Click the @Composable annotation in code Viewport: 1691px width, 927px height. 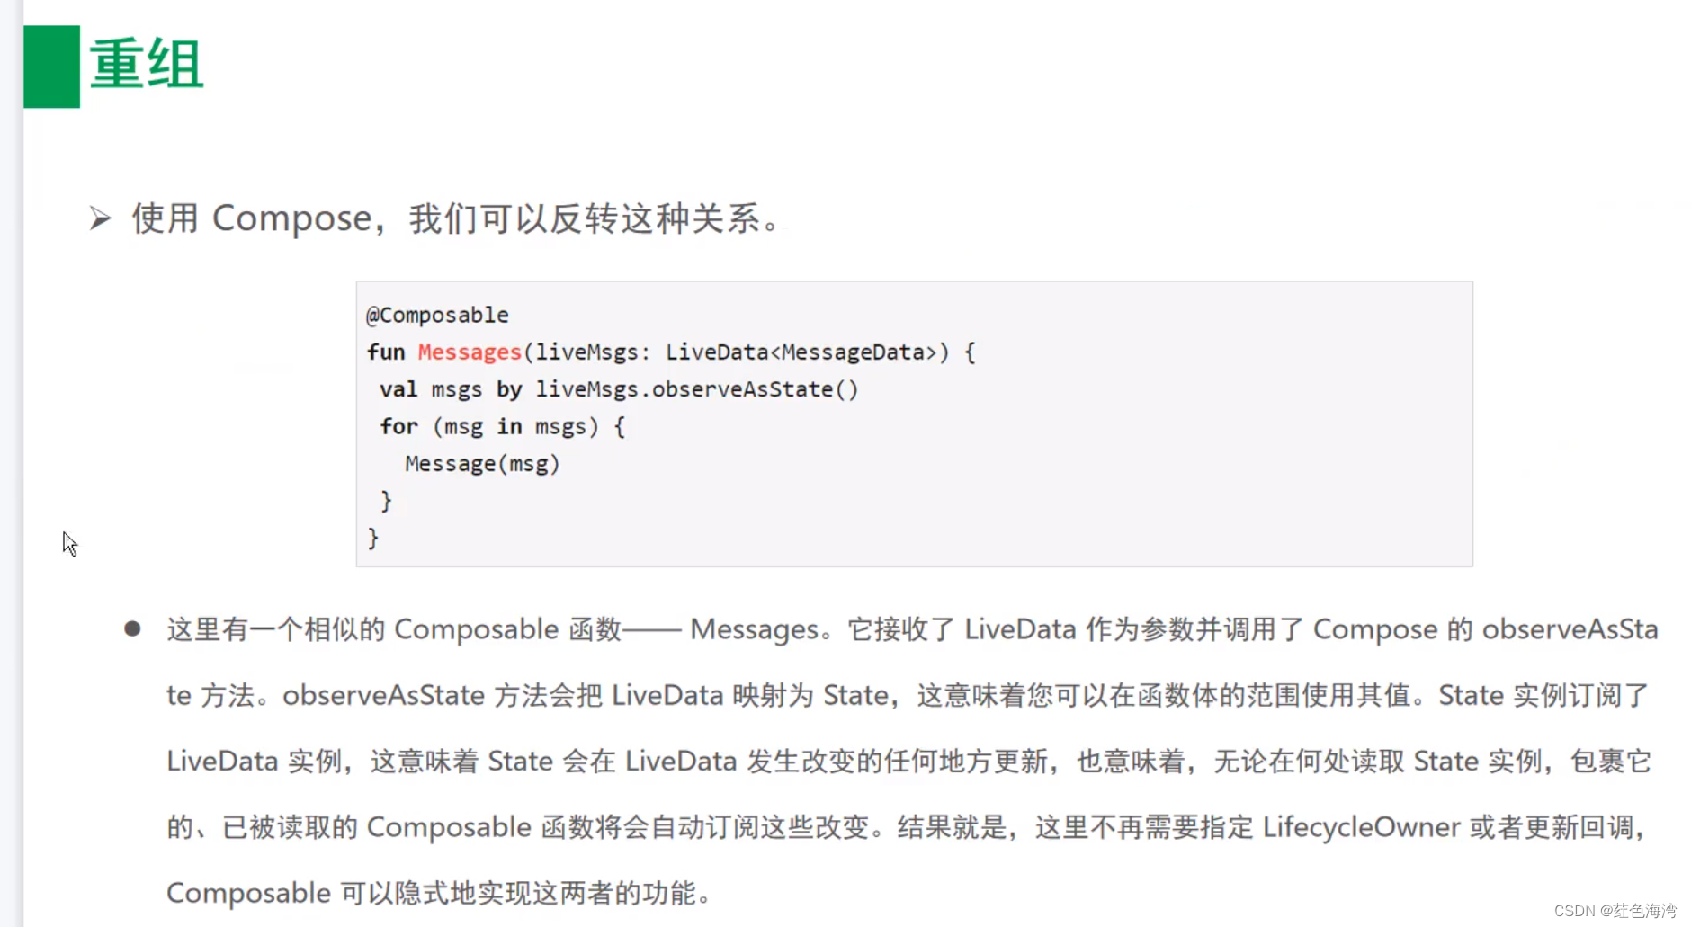pyautogui.click(x=437, y=316)
